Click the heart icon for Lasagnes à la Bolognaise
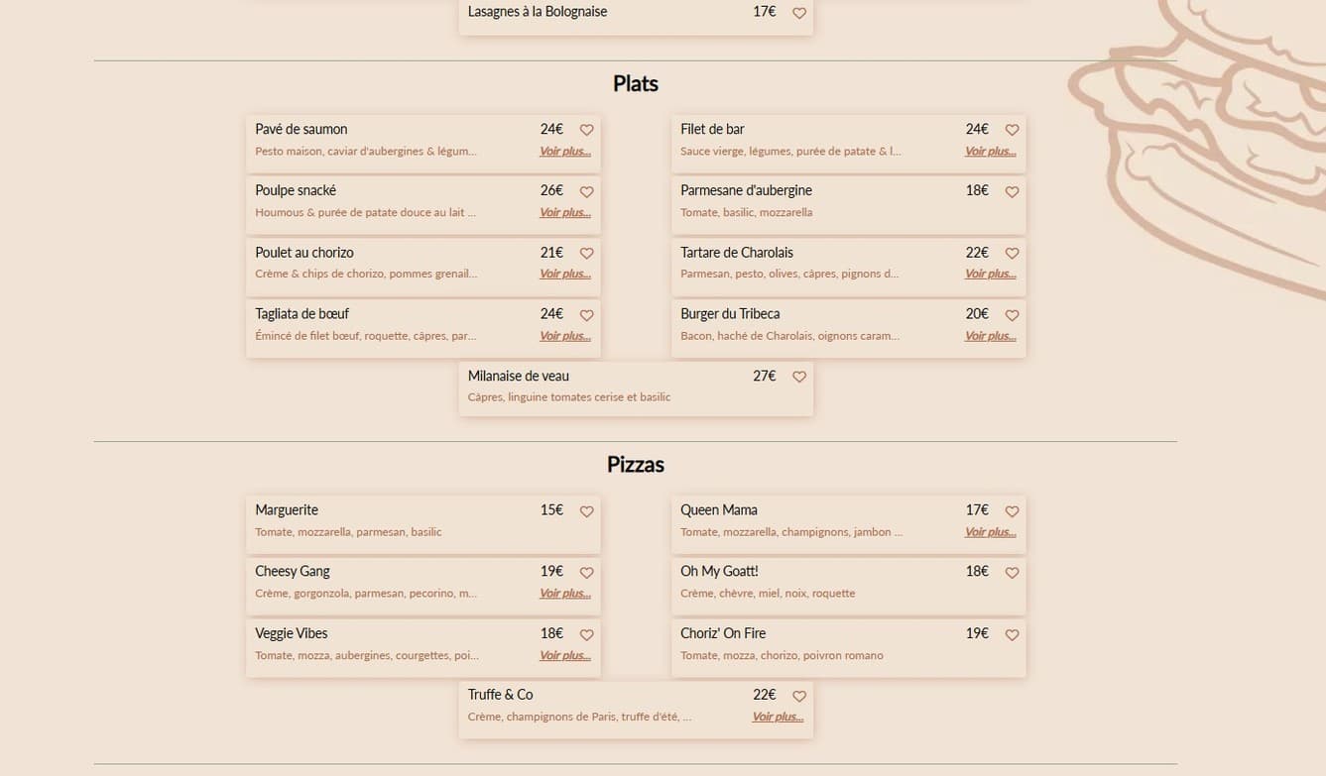The image size is (1326, 776). 799,12
